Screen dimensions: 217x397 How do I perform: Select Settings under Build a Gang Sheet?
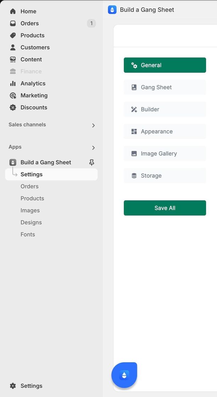(x=51, y=174)
